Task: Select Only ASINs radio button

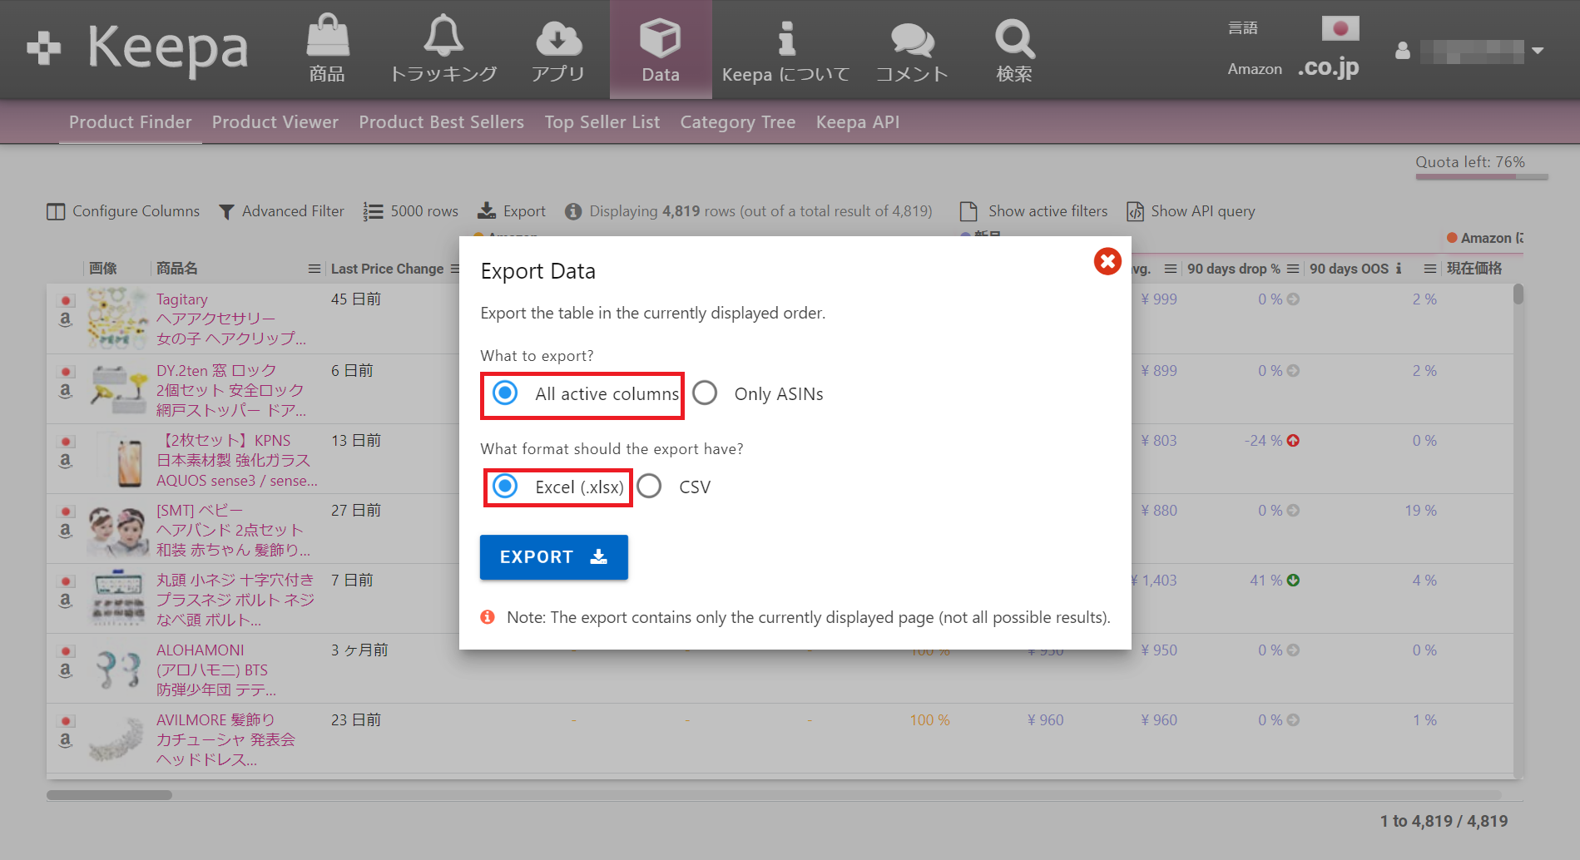Action: [705, 393]
